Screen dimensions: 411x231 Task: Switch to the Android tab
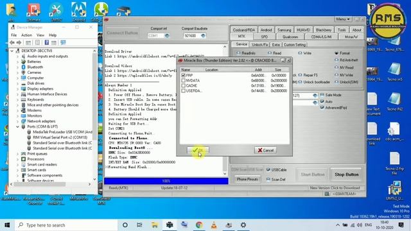point(266,30)
